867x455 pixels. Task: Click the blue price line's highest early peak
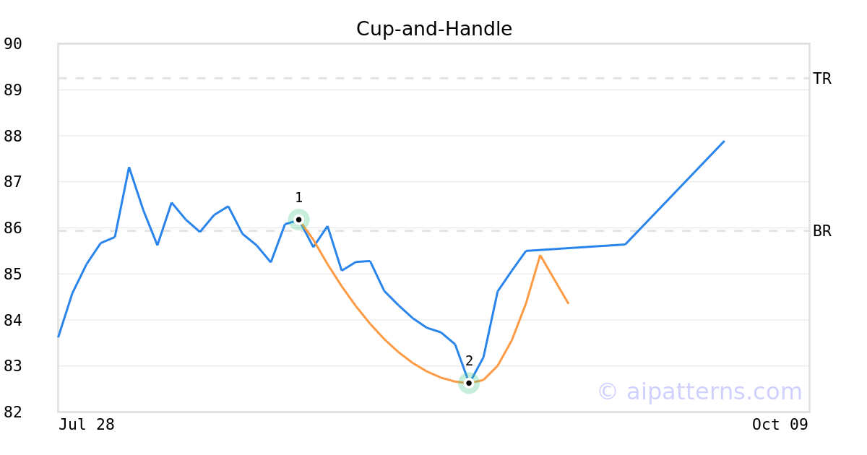[129, 168]
